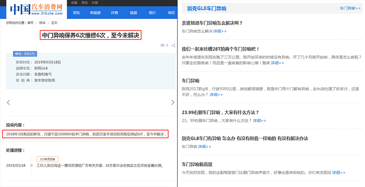Open the post 23.99右侧车门异响，大家有什么方法
365x187 pixels.
pos(220,112)
